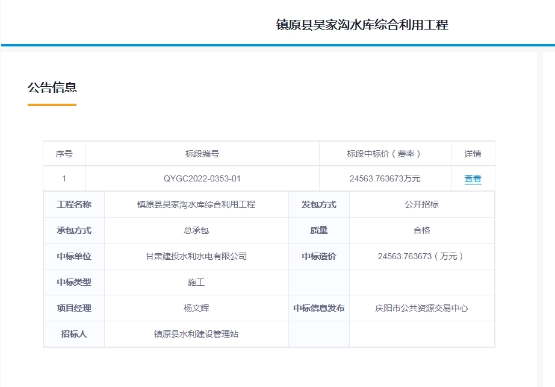The image size is (555, 387).
Task: Click the 发包方式 label
Action: point(319,204)
